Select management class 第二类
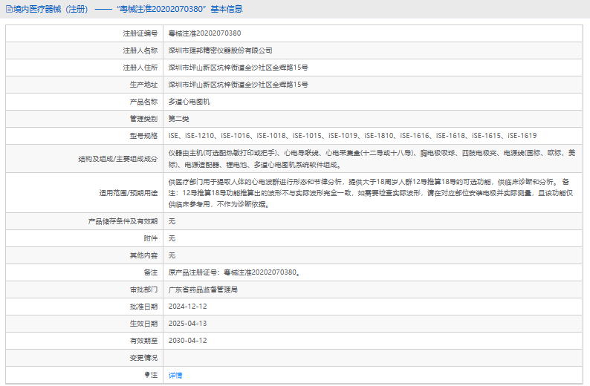The height and width of the screenshot is (386, 590). click(179, 119)
